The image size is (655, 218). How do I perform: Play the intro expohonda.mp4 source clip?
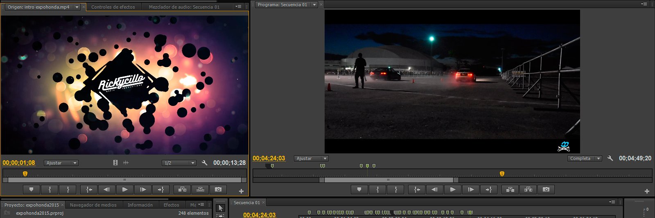pyautogui.click(x=125, y=189)
